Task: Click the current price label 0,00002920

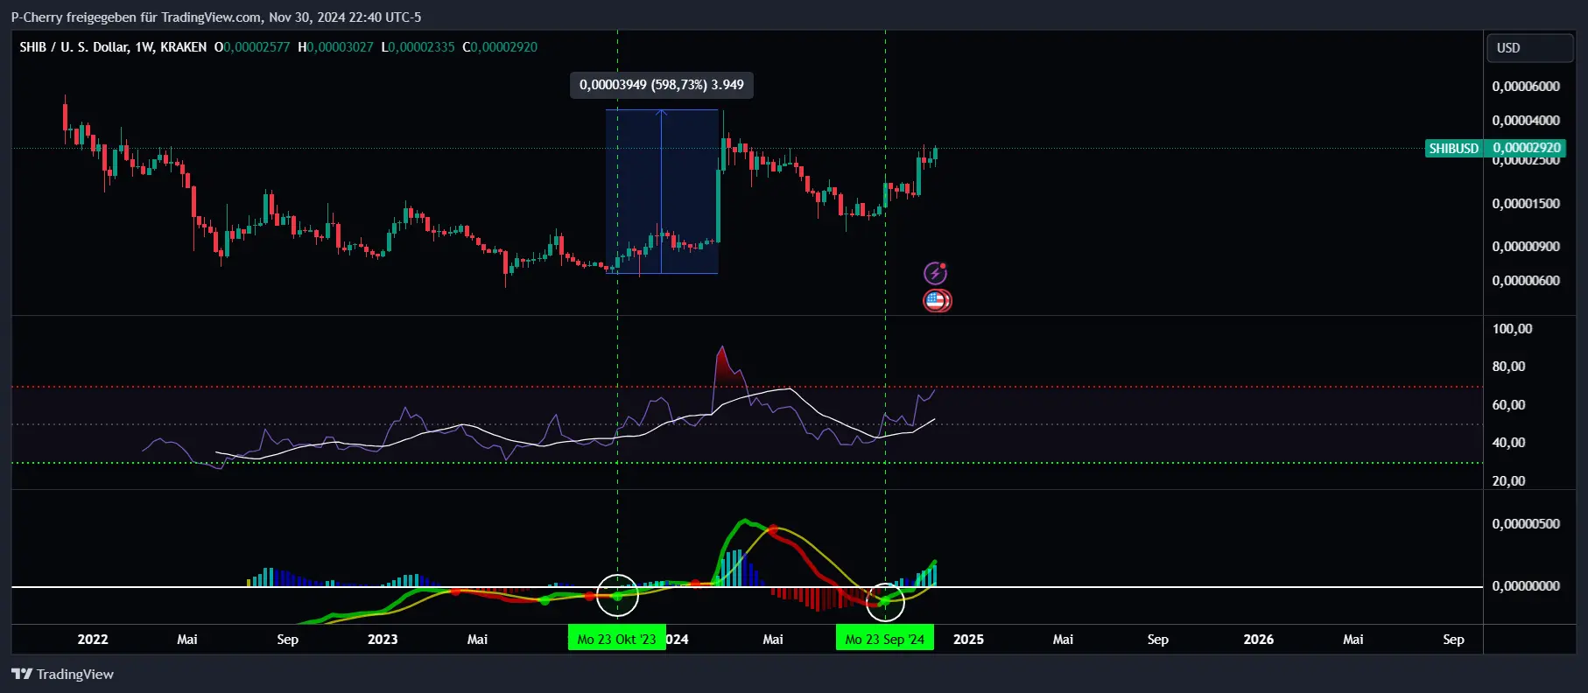Action: (1527, 148)
